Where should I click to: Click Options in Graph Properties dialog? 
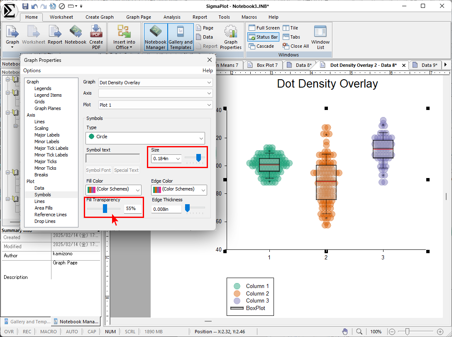pos(32,71)
